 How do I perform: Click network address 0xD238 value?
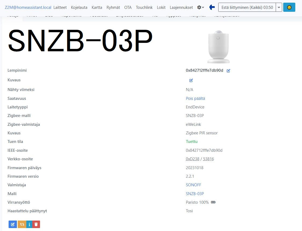click(192, 159)
